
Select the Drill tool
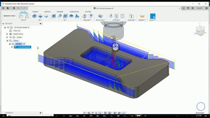(x=85, y=16)
